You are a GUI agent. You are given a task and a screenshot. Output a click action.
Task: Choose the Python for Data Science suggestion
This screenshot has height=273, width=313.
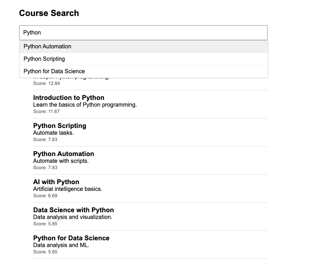pos(144,71)
